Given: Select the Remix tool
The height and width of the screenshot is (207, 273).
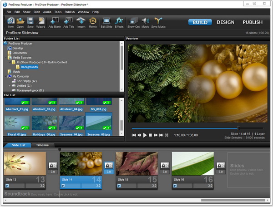Looking at the screenshot, I should (x=93, y=23).
